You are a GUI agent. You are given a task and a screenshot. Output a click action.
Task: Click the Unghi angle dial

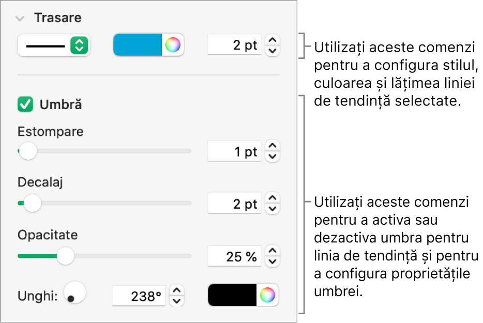74,293
